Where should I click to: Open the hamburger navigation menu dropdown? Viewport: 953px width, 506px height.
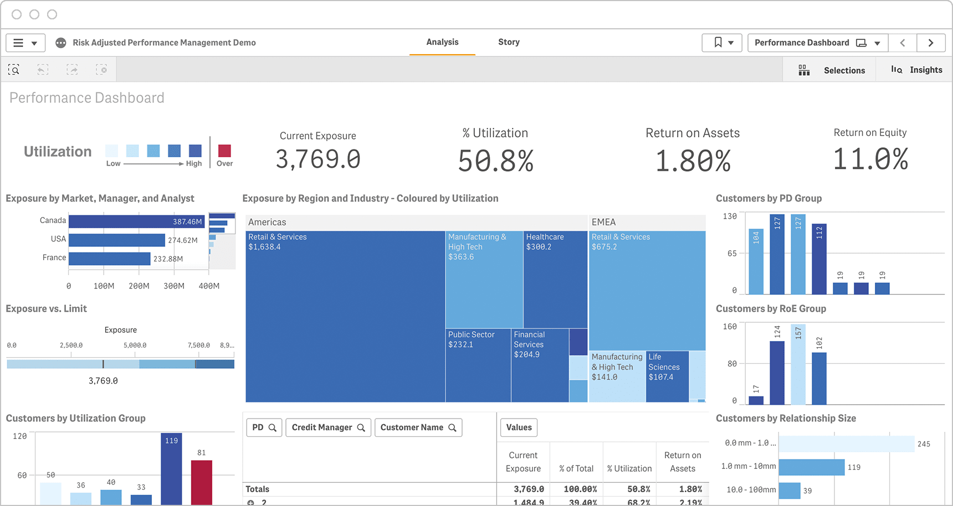click(25, 43)
